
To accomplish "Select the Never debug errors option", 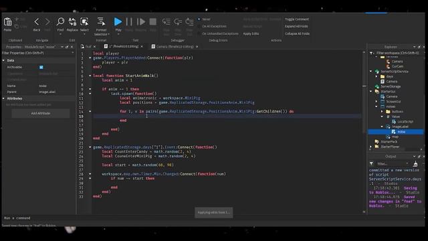I will [199, 19].
